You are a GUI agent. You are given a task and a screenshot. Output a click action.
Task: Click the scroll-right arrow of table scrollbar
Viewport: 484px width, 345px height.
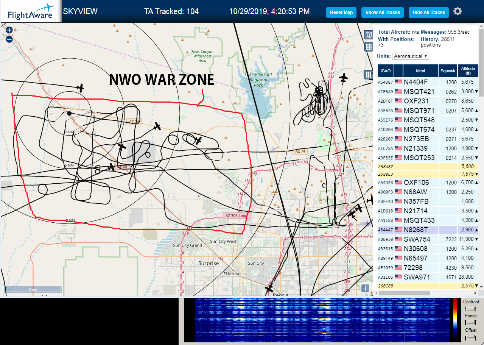point(476,293)
